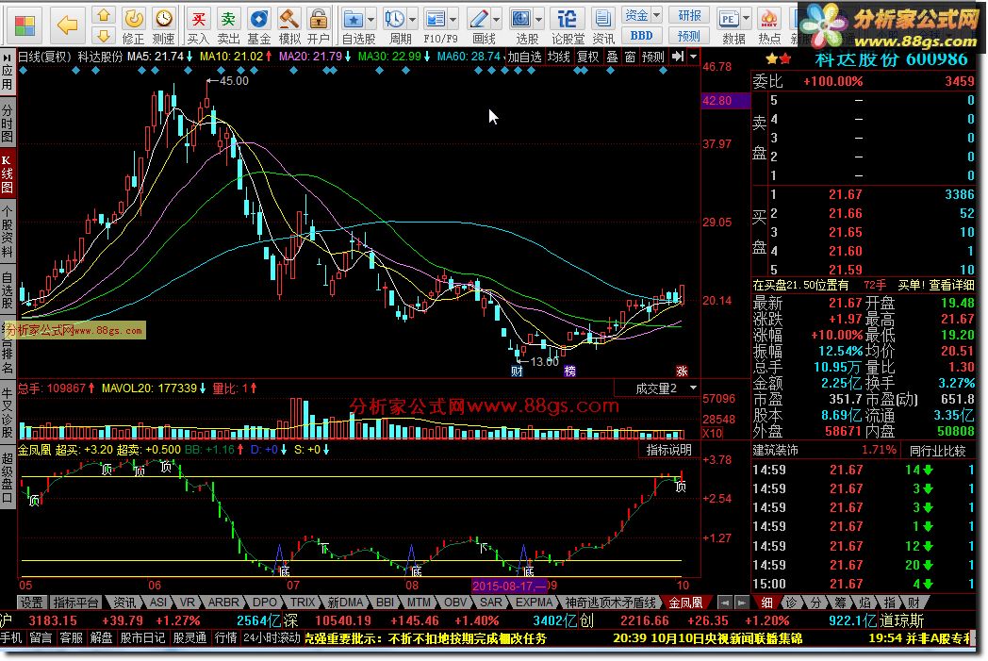Select the EXPMA indicator tab
988x661 pixels.
point(533,603)
